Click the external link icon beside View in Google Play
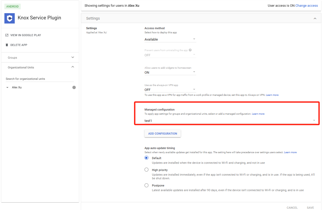This screenshot has width=325, height=210. 7,35
